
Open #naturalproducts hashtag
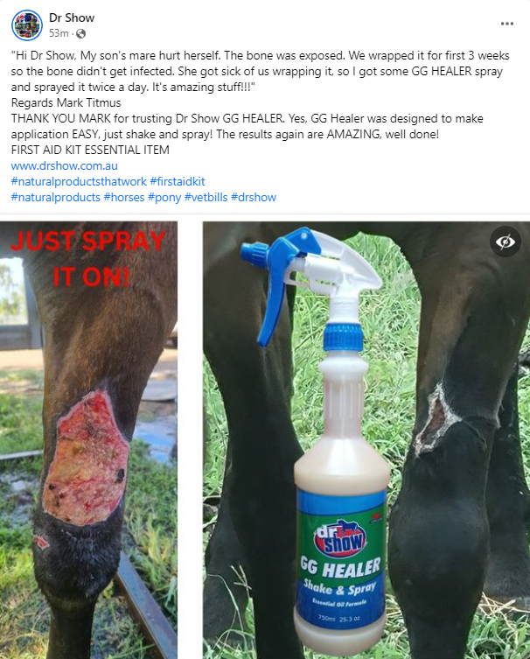pos(56,197)
